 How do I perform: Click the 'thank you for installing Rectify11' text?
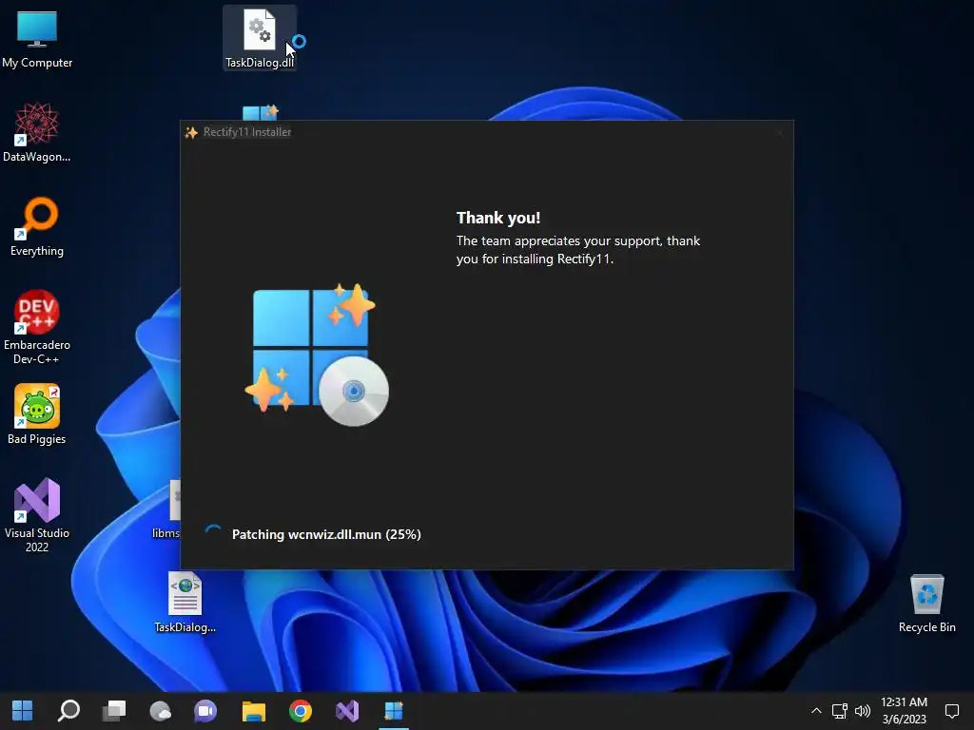(x=579, y=250)
